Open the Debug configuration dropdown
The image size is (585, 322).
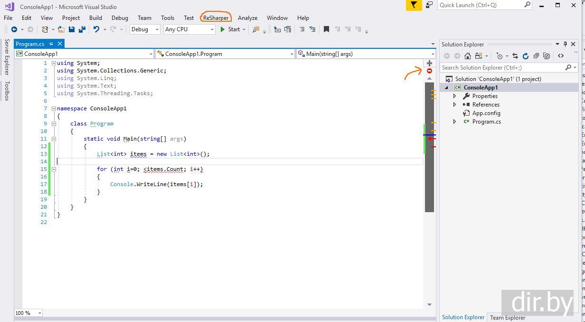click(x=145, y=29)
